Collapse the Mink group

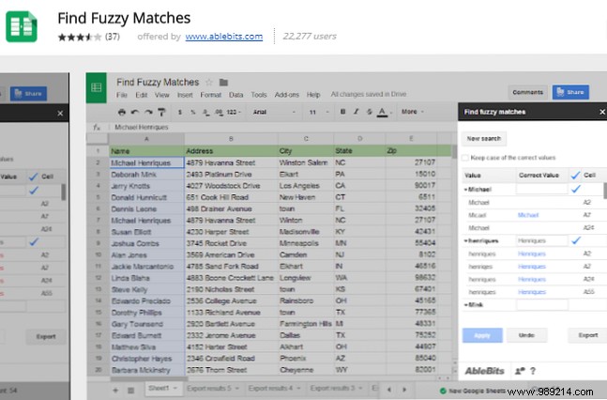click(465, 305)
